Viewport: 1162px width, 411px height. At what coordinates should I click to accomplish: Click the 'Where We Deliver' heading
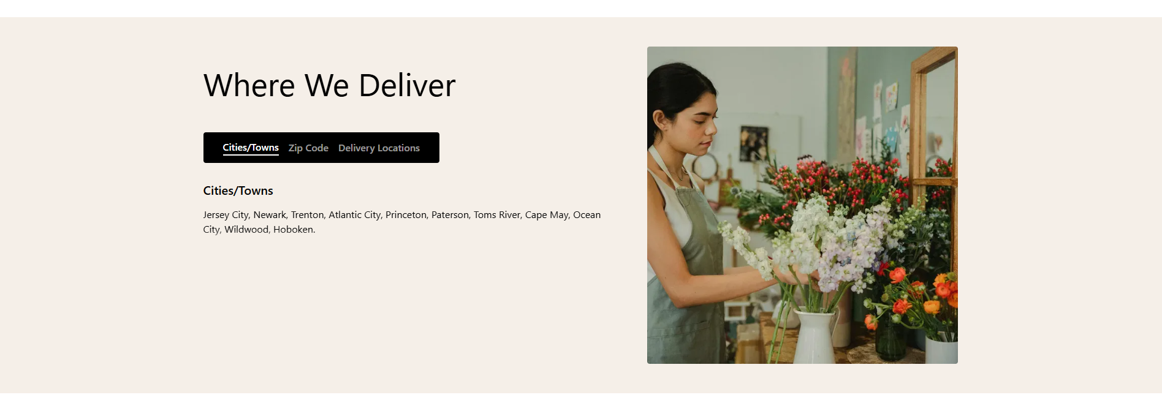(330, 85)
